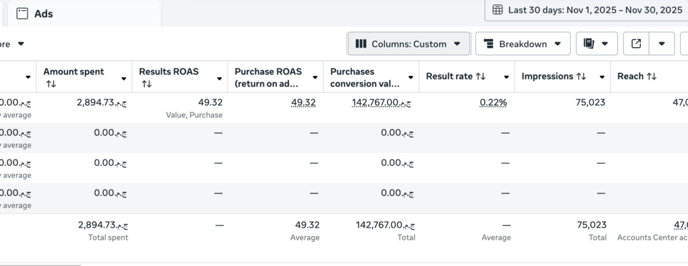Click the export share icon button

[636, 44]
